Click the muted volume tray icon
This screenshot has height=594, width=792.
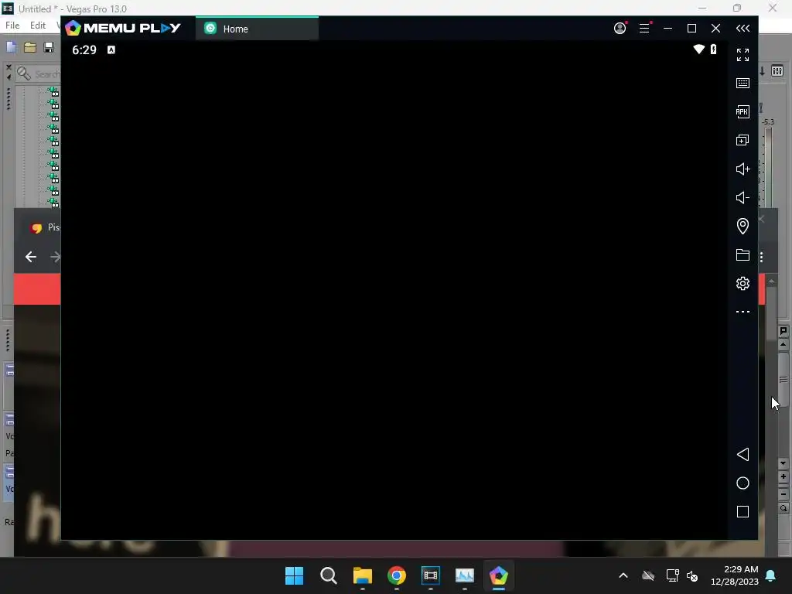click(692, 575)
